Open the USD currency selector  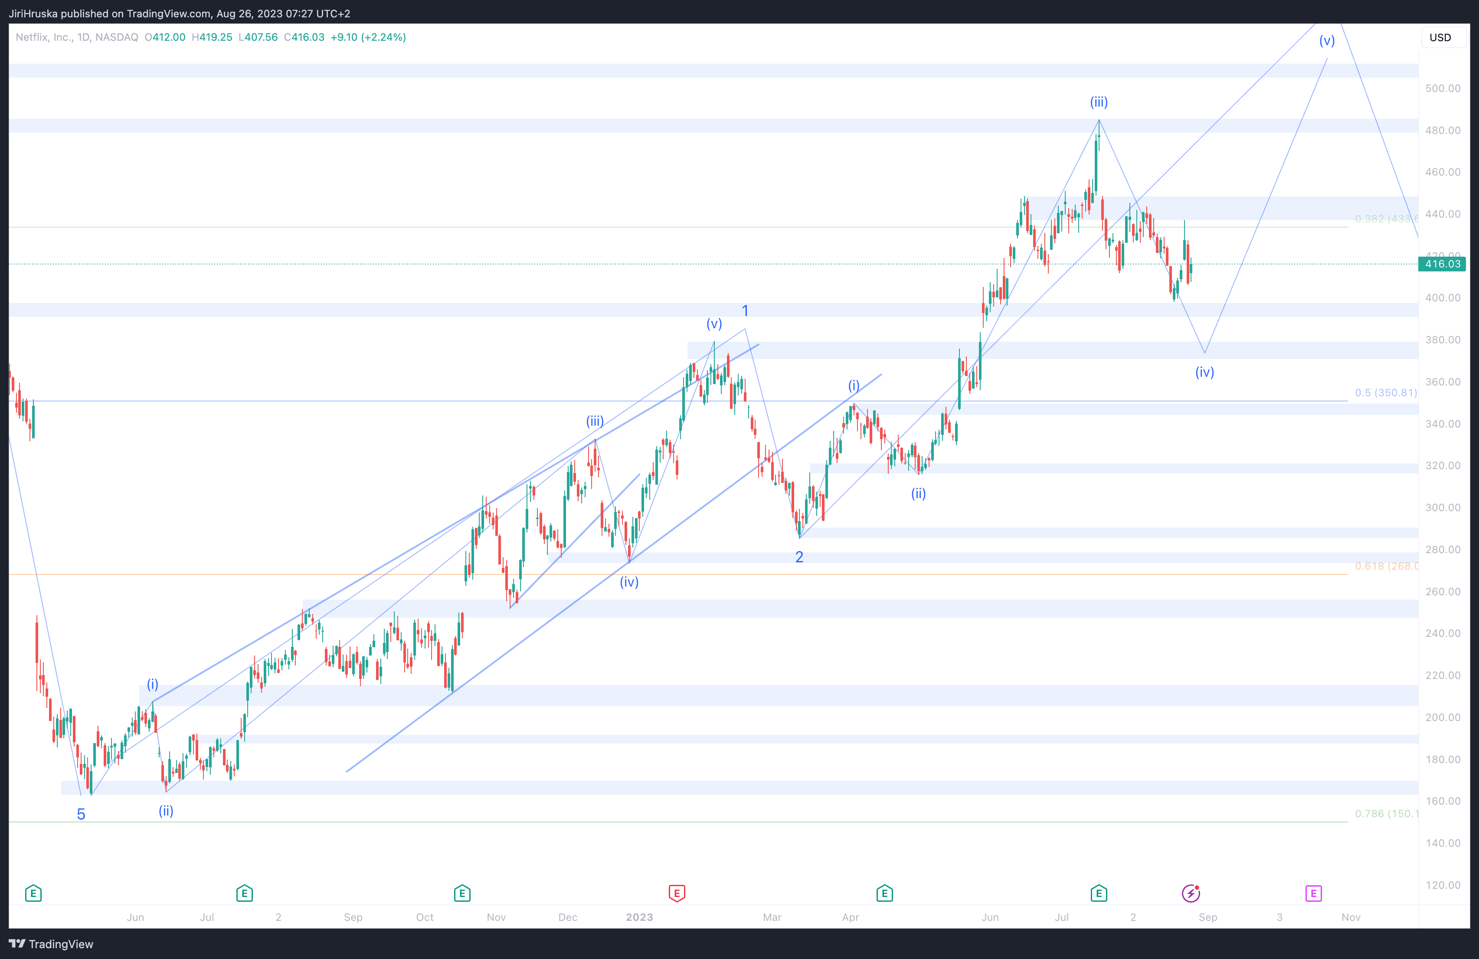[1443, 37]
